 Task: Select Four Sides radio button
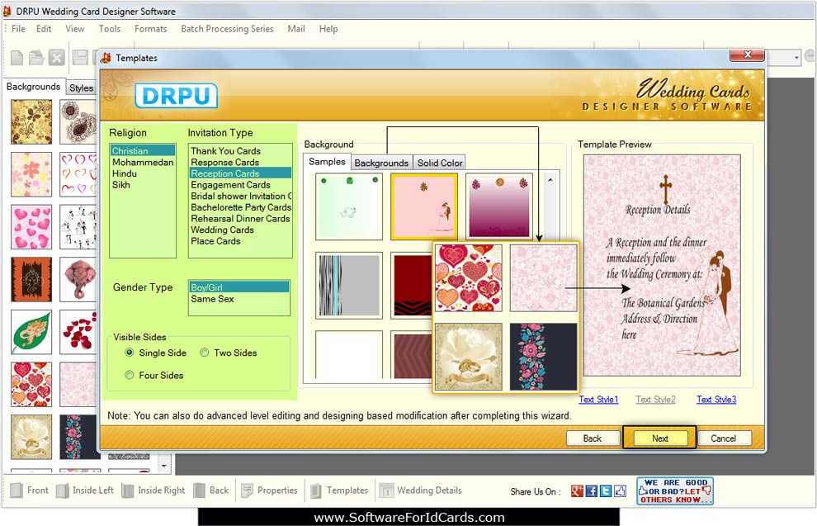(x=130, y=375)
